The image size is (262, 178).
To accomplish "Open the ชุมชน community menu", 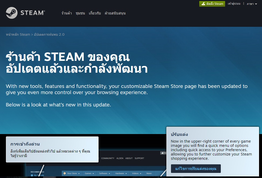I will [x=80, y=13].
